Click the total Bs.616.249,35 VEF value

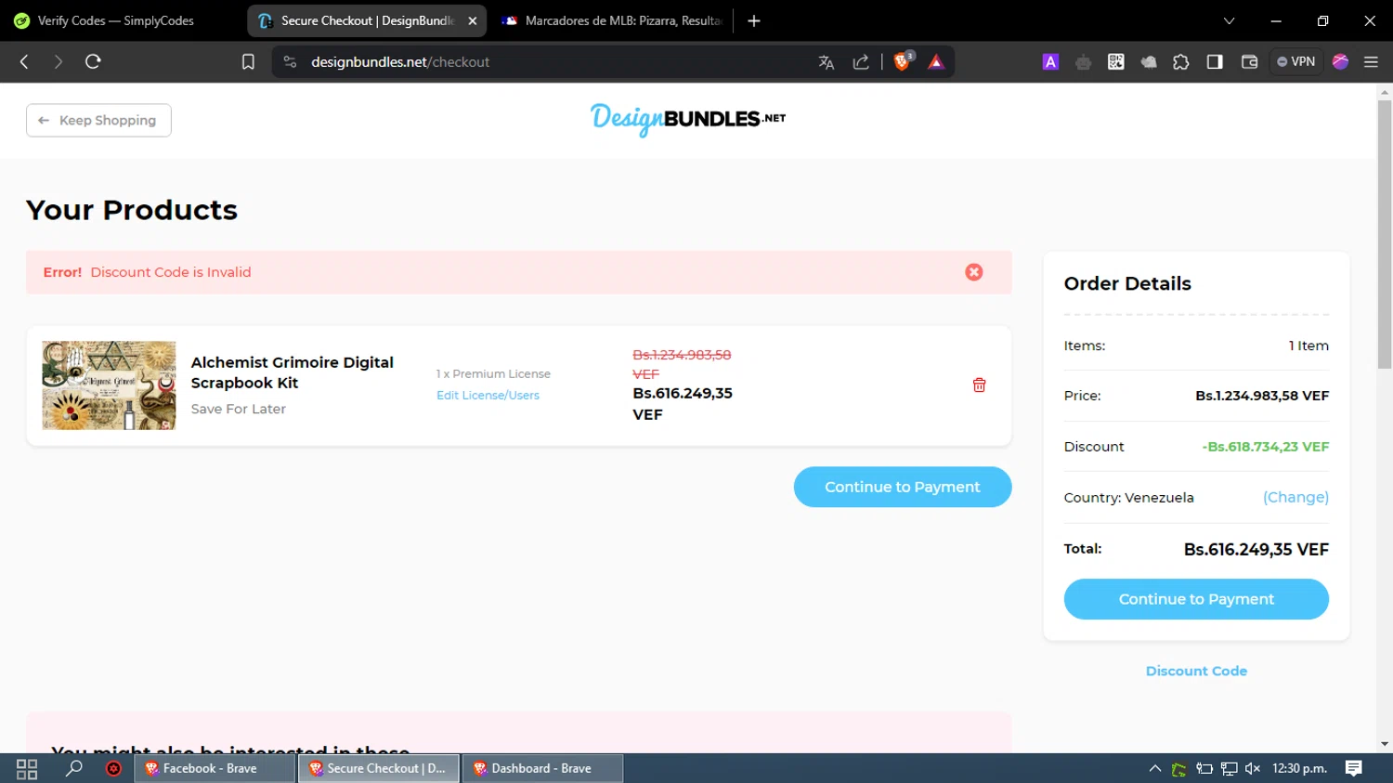pyautogui.click(x=1256, y=549)
